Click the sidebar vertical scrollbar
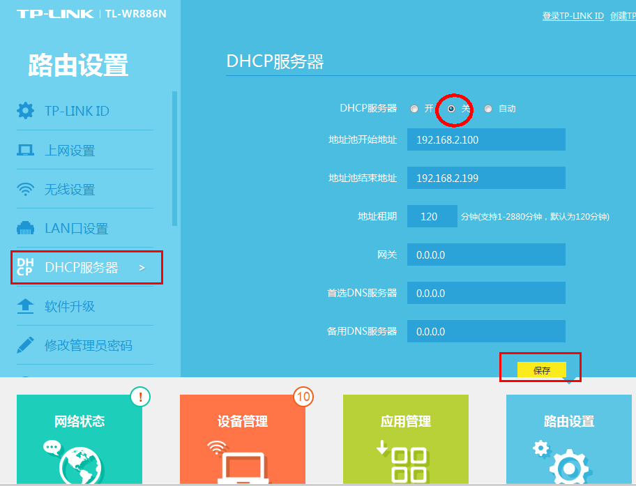The image size is (636, 486). point(174,158)
